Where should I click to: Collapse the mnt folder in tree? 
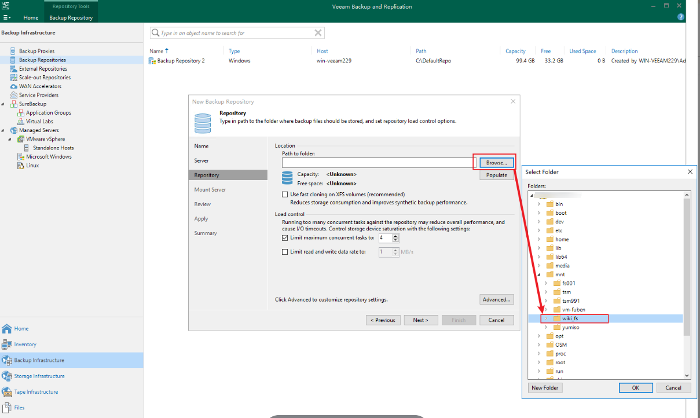tap(539, 274)
